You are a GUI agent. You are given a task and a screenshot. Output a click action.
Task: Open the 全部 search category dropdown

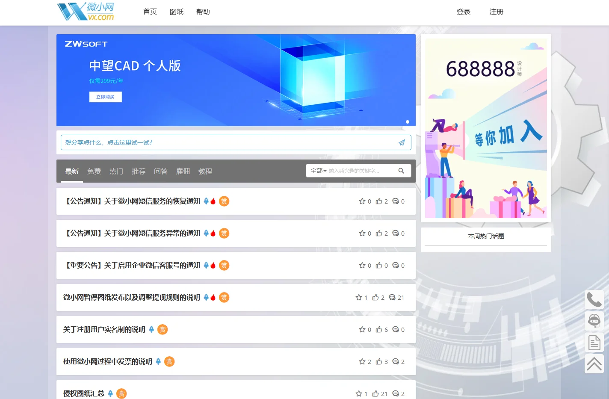(318, 171)
